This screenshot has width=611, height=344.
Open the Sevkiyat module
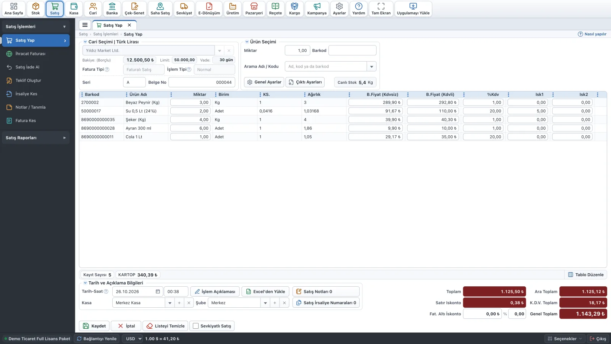184,9
